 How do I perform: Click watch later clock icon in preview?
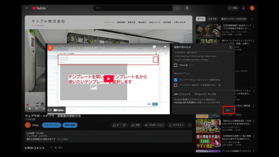(x=154, y=47)
